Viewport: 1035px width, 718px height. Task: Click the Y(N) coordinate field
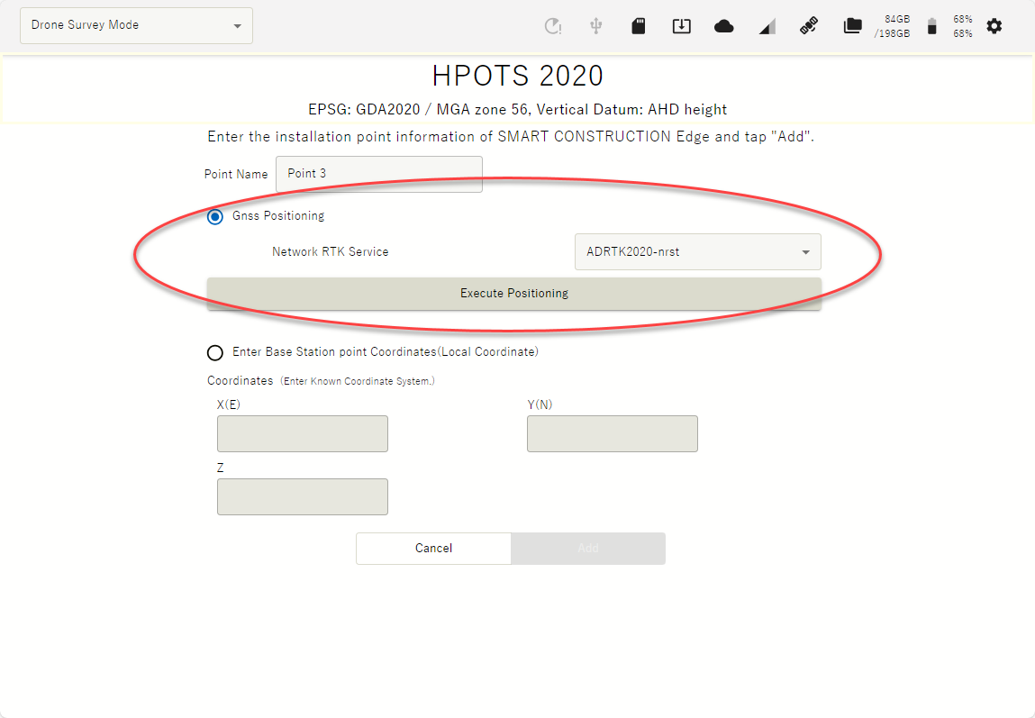tap(612, 433)
